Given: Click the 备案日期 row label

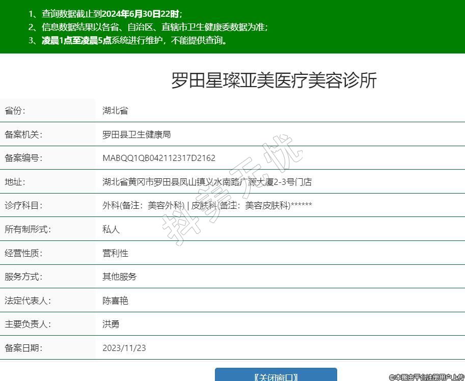Looking at the screenshot, I should [x=23, y=348].
